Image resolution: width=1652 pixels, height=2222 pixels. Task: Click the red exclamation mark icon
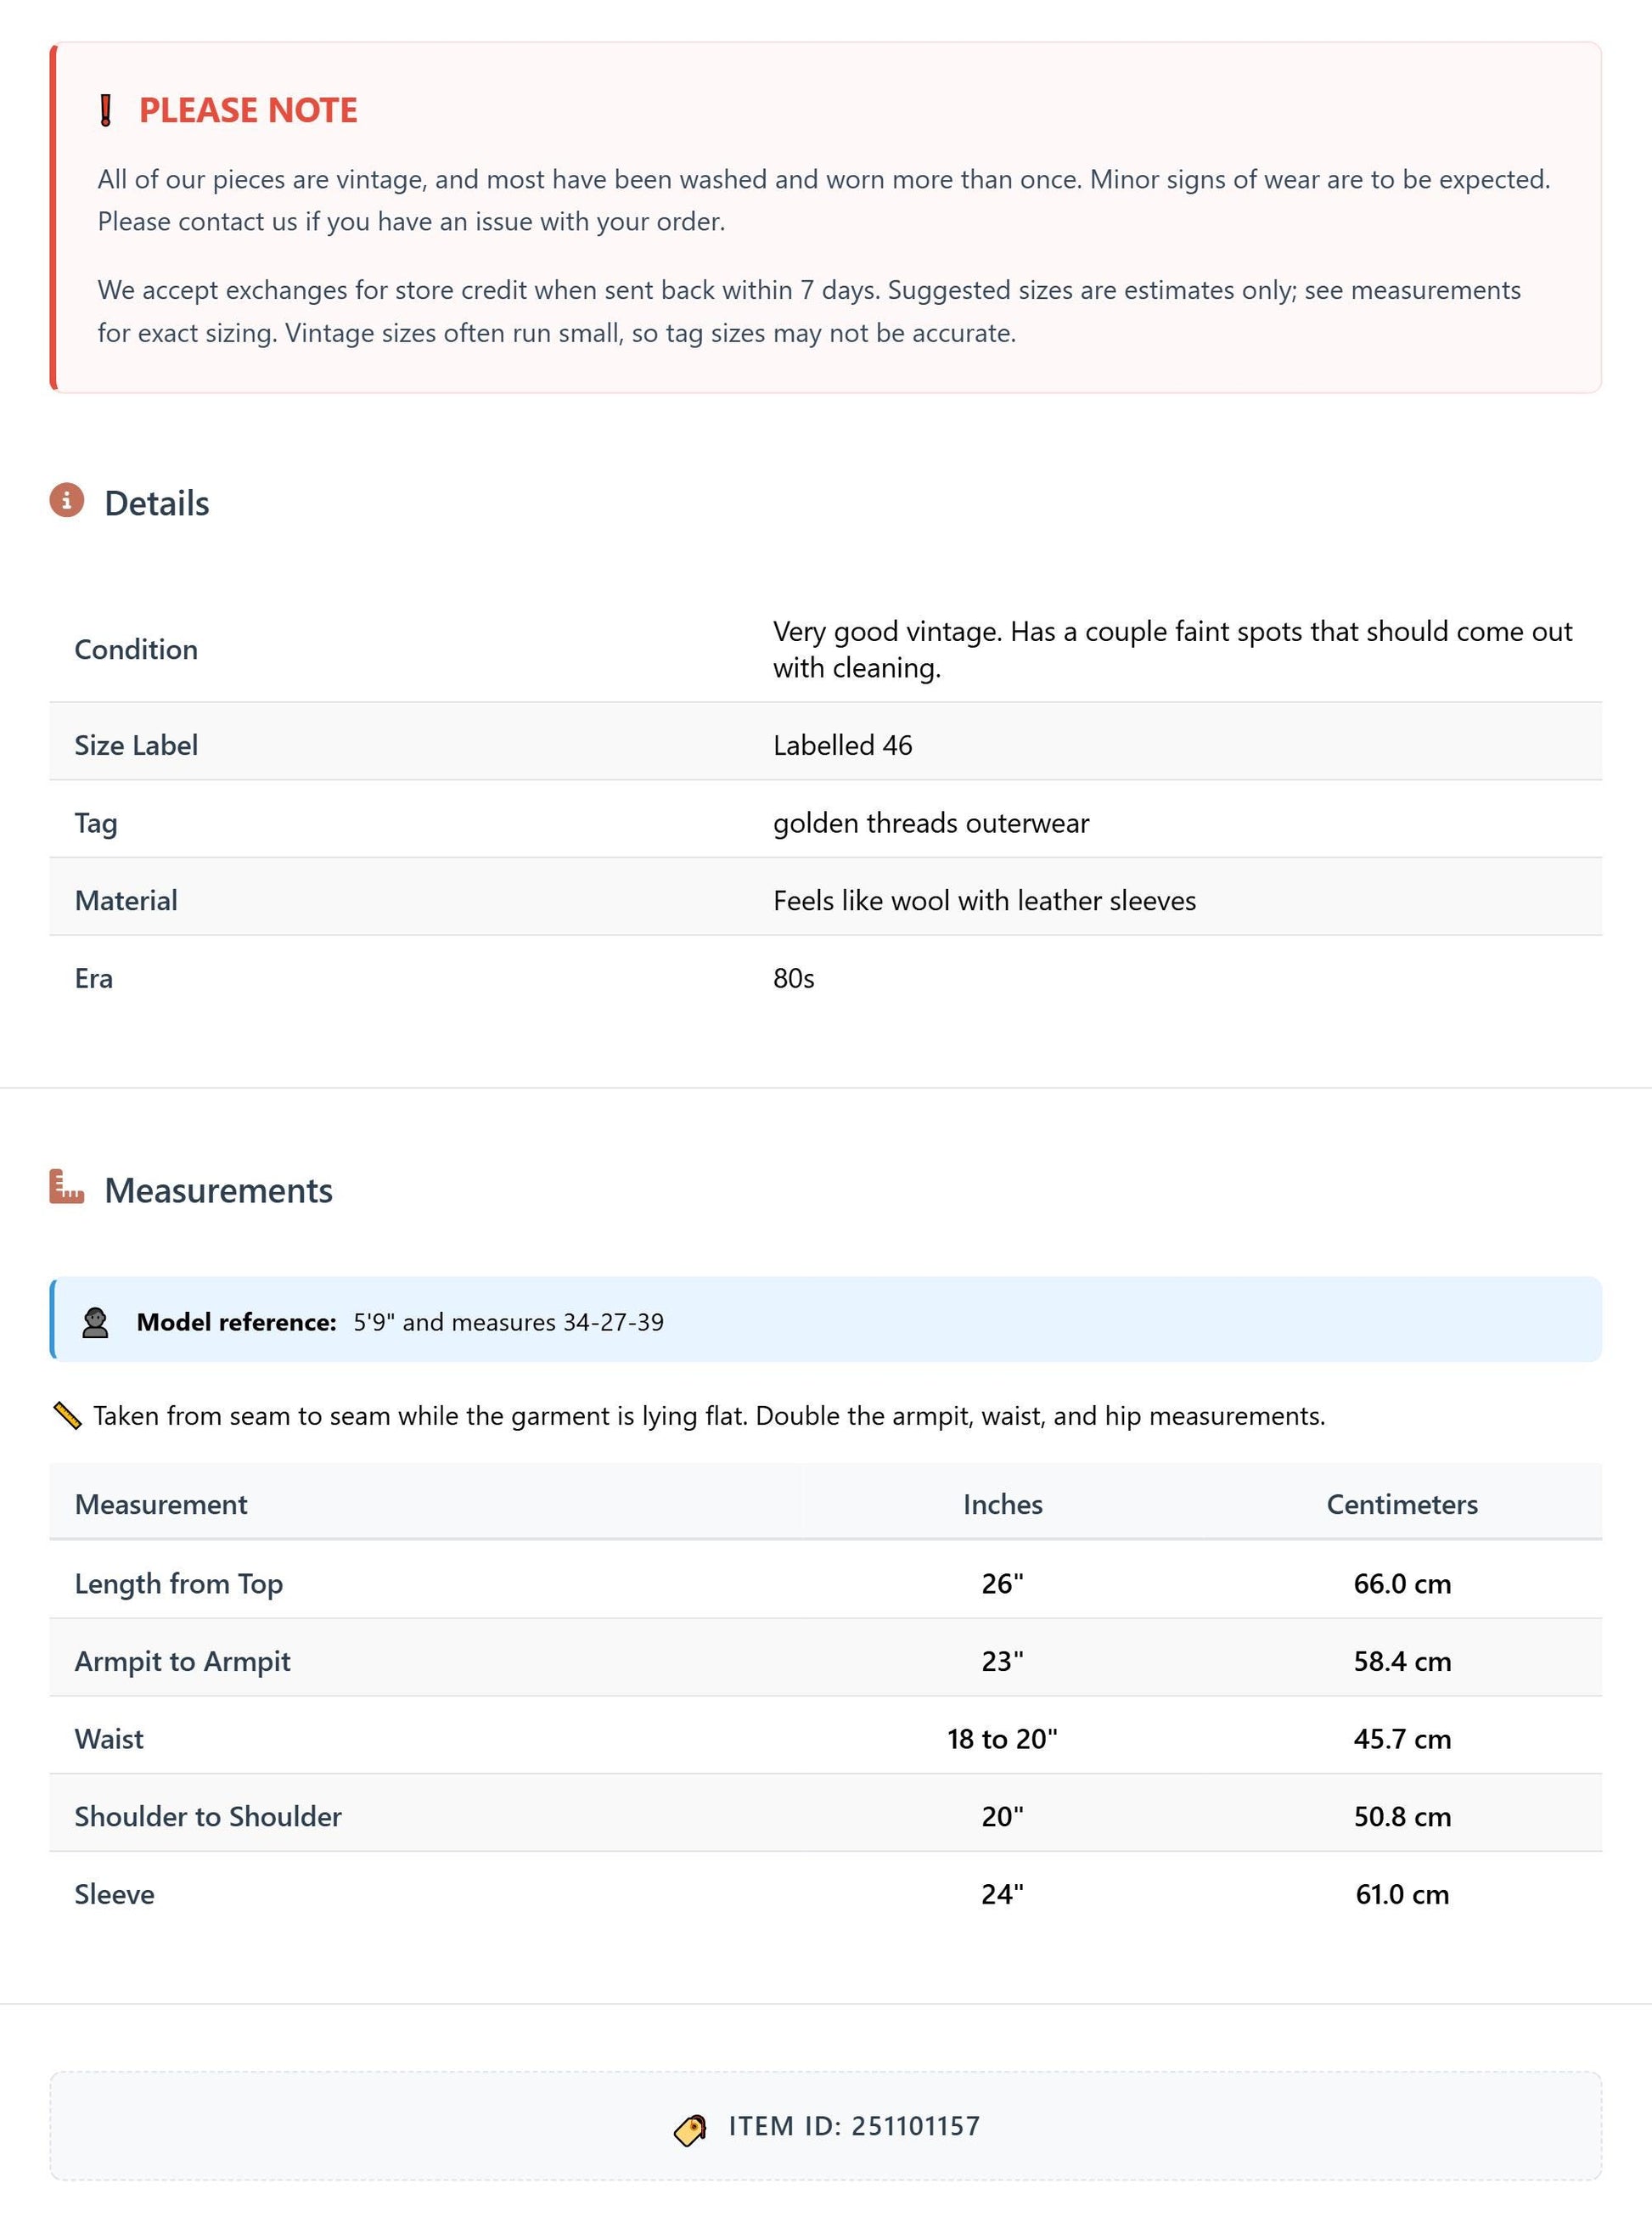tap(106, 111)
